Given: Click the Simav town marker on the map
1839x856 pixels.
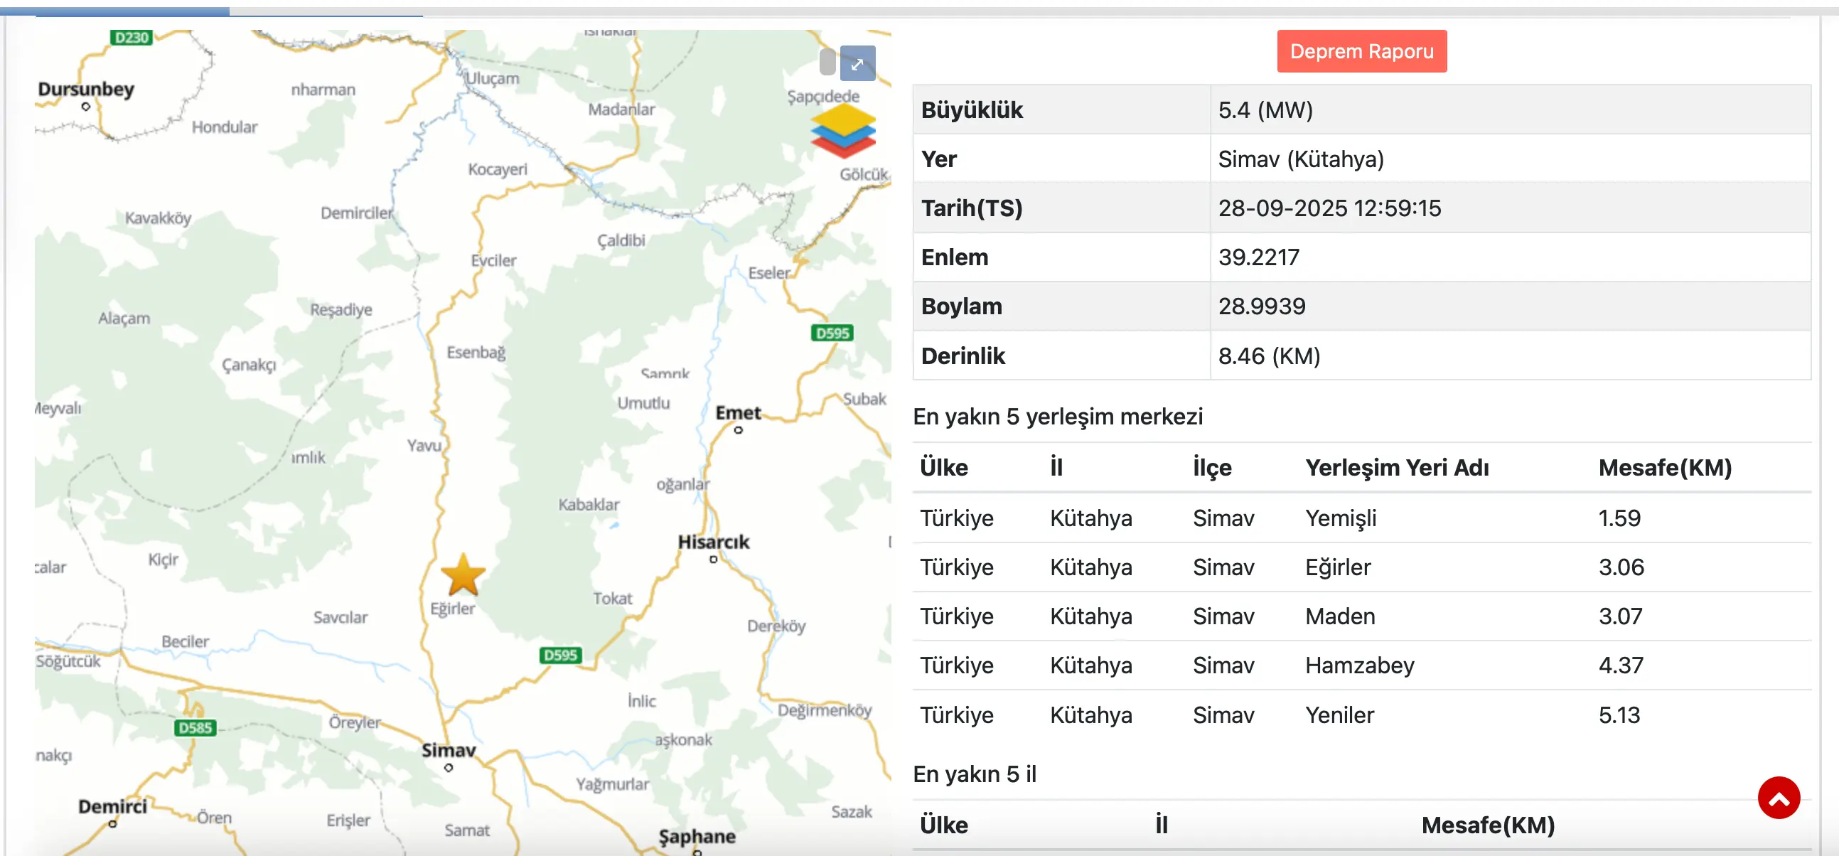Looking at the screenshot, I should (449, 769).
